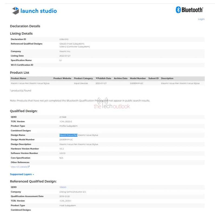Click the product name cell in the Product List row
The width and height of the screenshot is (215, 216).
(x=30, y=83)
